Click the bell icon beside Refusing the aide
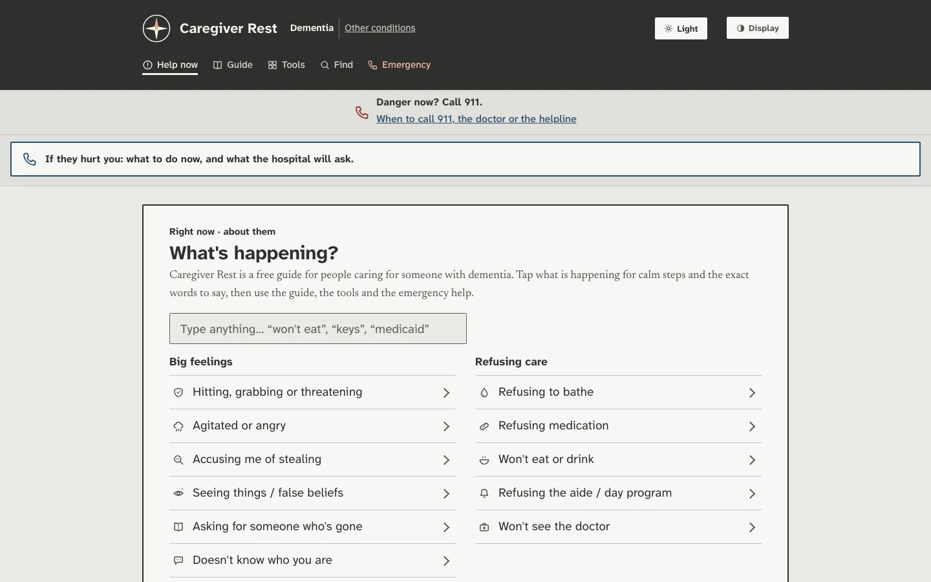The height and width of the screenshot is (582, 931). pos(484,493)
